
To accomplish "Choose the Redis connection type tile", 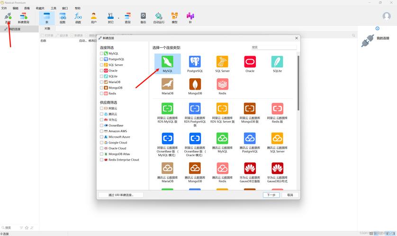I will pos(222,86).
